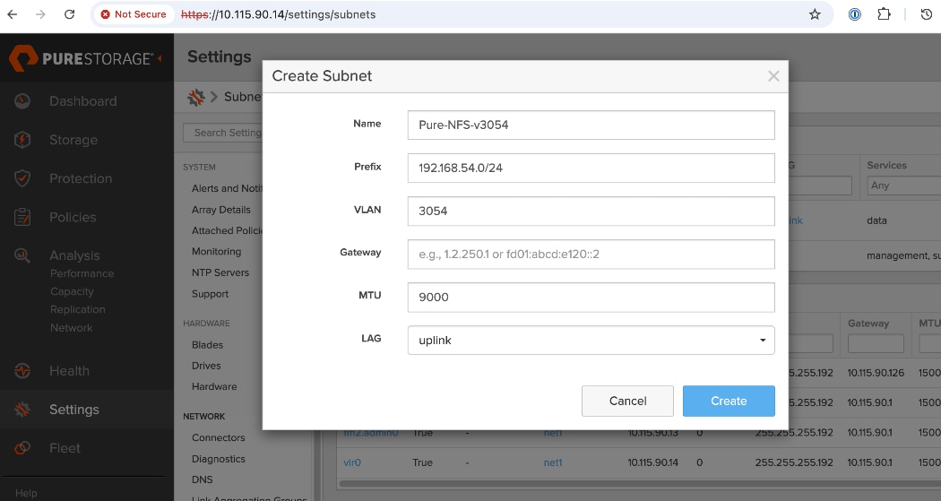This screenshot has width=941, height=501.
Task: Go forward with browser forward arrow
Action: (40, 14)
